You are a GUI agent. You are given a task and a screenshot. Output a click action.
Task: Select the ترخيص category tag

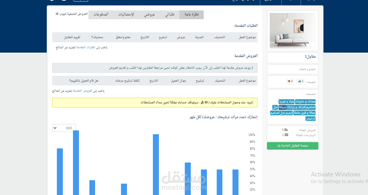coord(311,119)
